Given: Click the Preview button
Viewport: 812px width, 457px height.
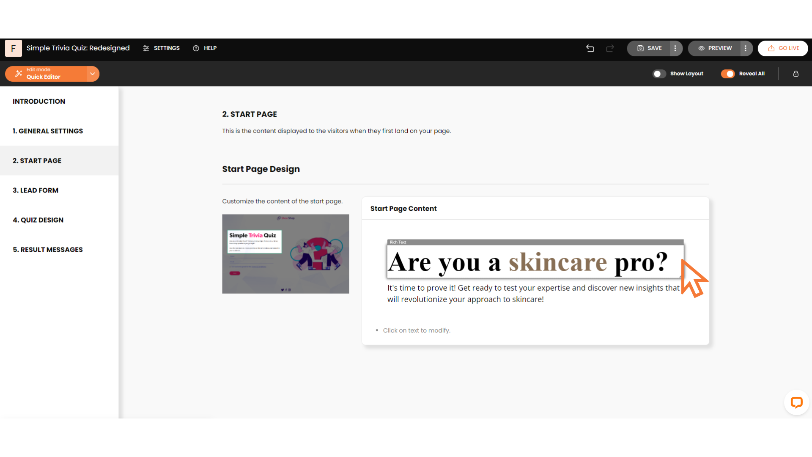Looking at the screenshot, I should 715,48.
